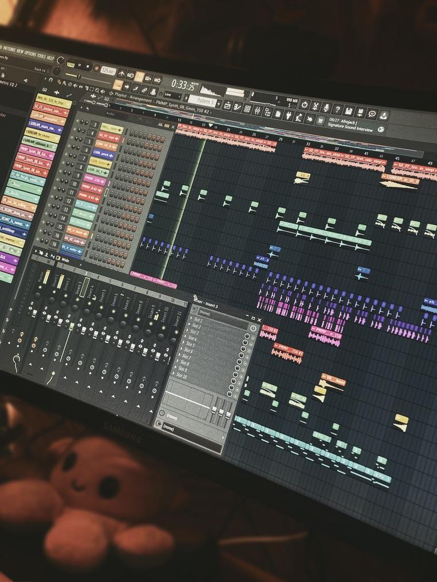The height and width of the screenshot is (582, 437).
Task: Click the 125 BPM tempo field
Action: 108,70
